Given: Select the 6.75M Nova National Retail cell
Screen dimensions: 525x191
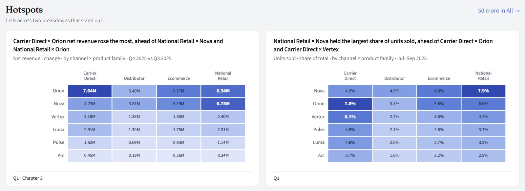Looking at the screenshot, I should [x=223, y=104].
